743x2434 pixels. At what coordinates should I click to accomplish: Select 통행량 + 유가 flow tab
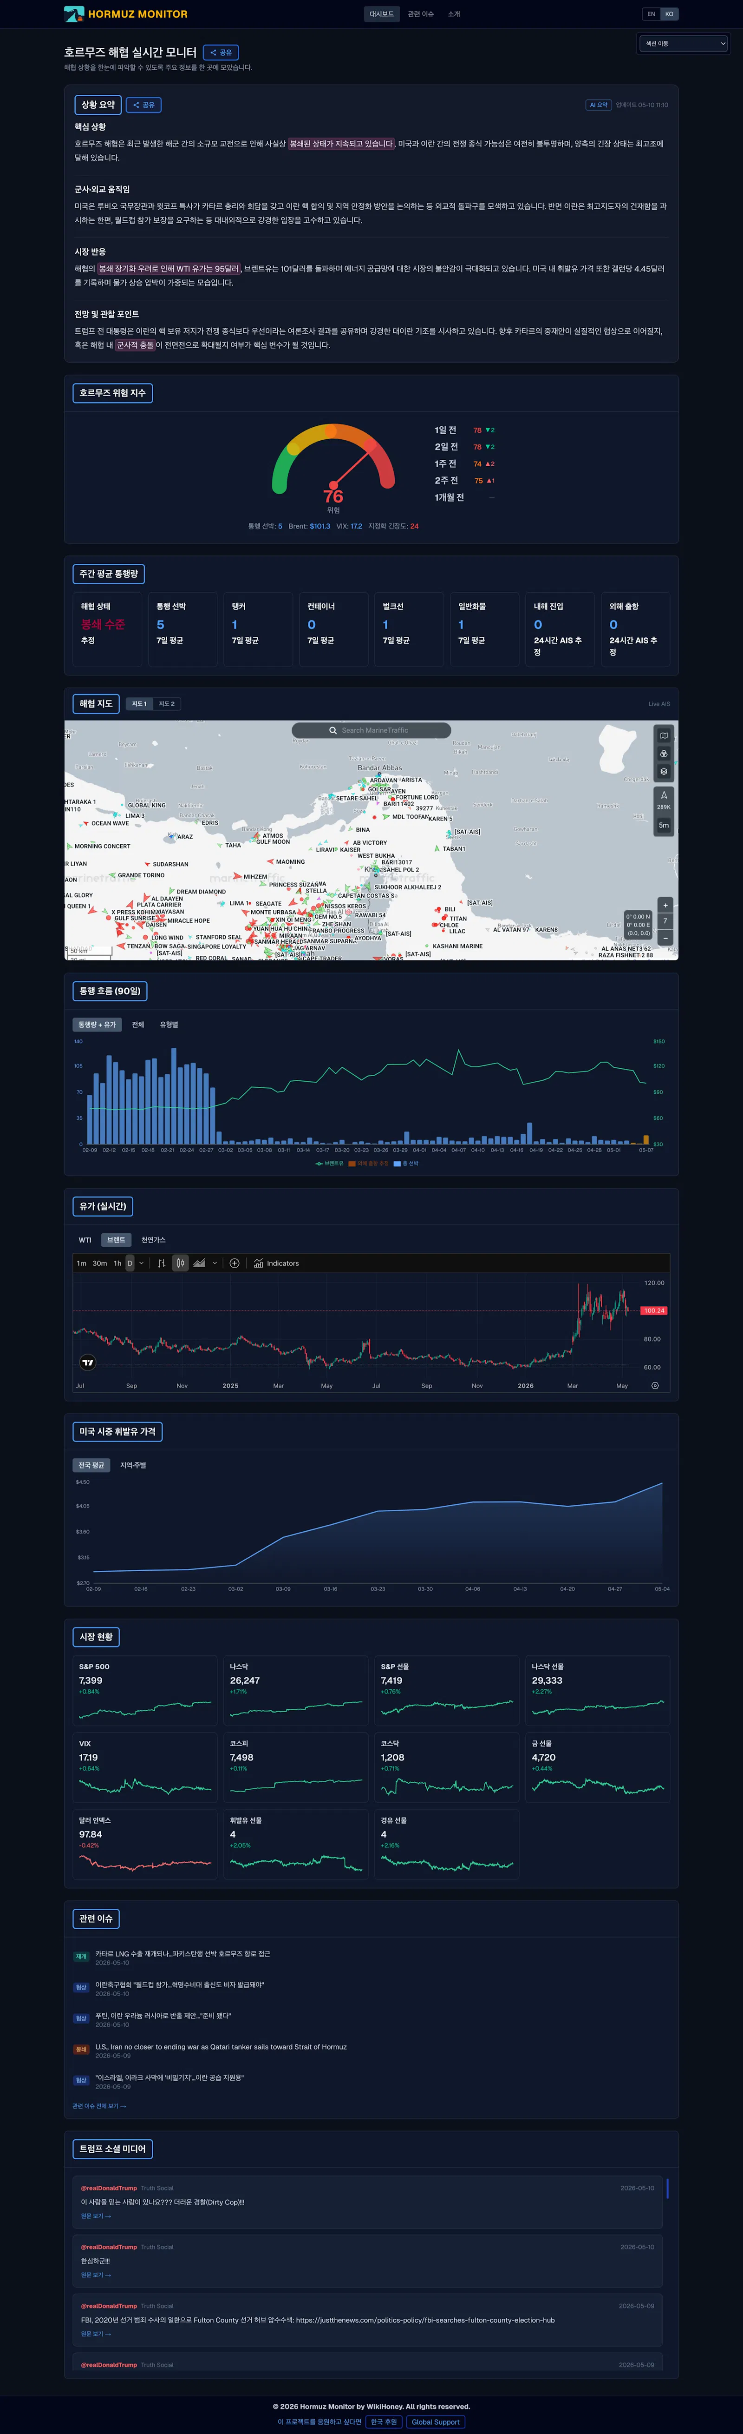(97, 1024)
